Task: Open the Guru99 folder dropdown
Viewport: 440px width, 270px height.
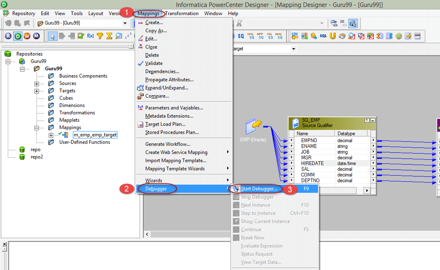Action: 125,23
